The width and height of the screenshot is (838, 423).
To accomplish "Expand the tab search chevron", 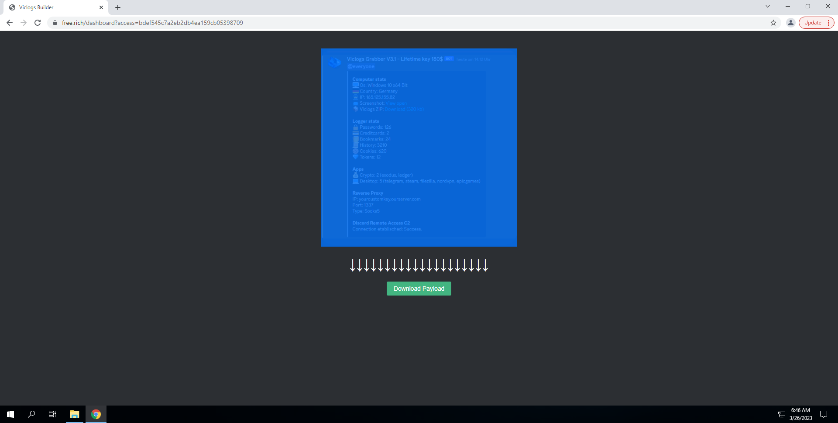I will pos(768,6).
